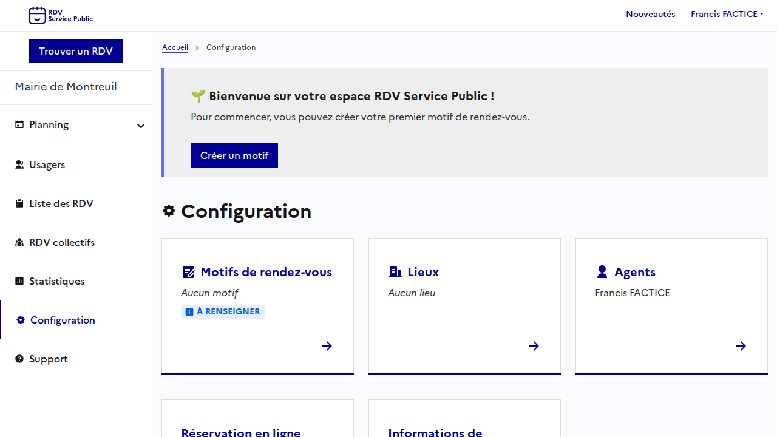Click the Trouver un RDV button
The width and height of the screenshot is (777, 437).
(76, 51)
